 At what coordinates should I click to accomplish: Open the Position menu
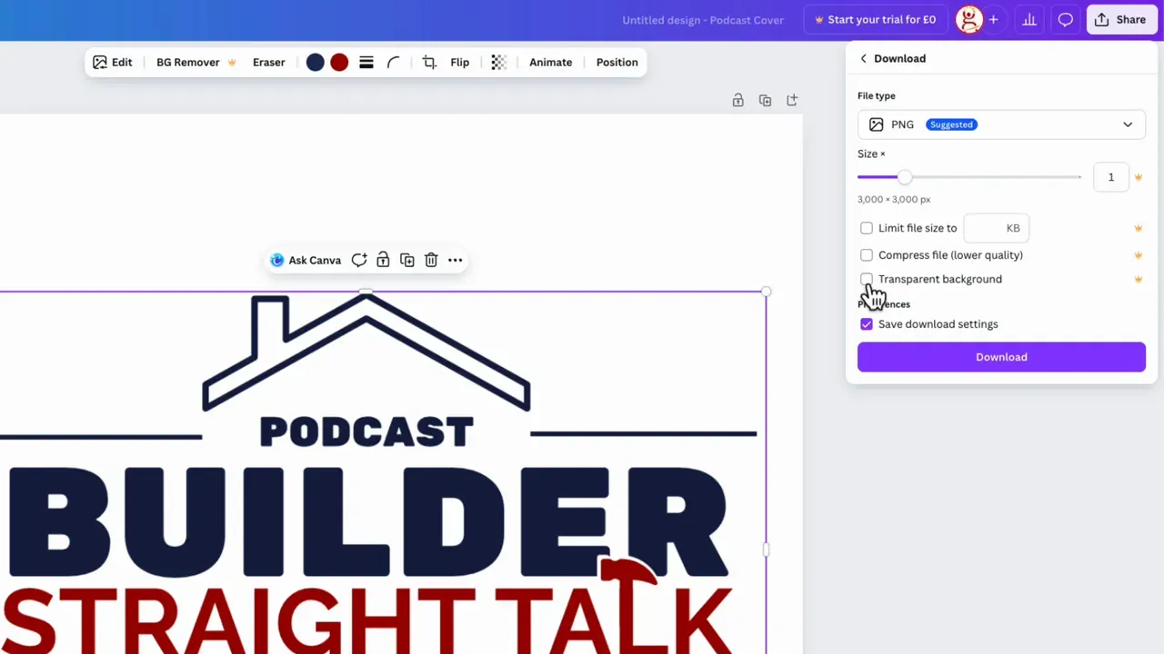(617, 62)
